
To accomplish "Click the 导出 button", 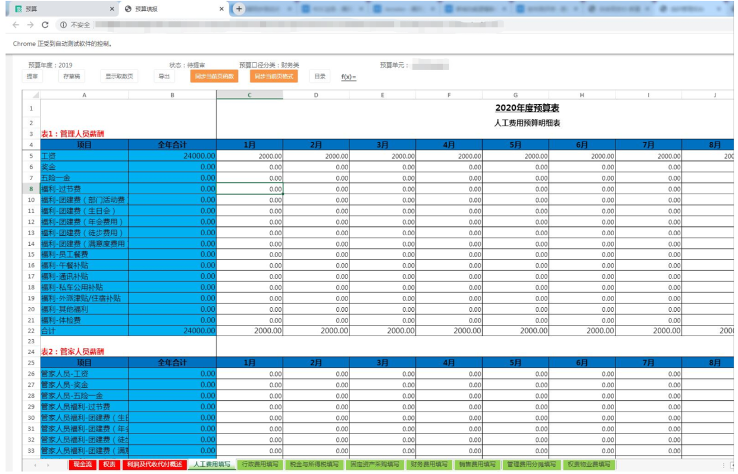I will (164, 77).
